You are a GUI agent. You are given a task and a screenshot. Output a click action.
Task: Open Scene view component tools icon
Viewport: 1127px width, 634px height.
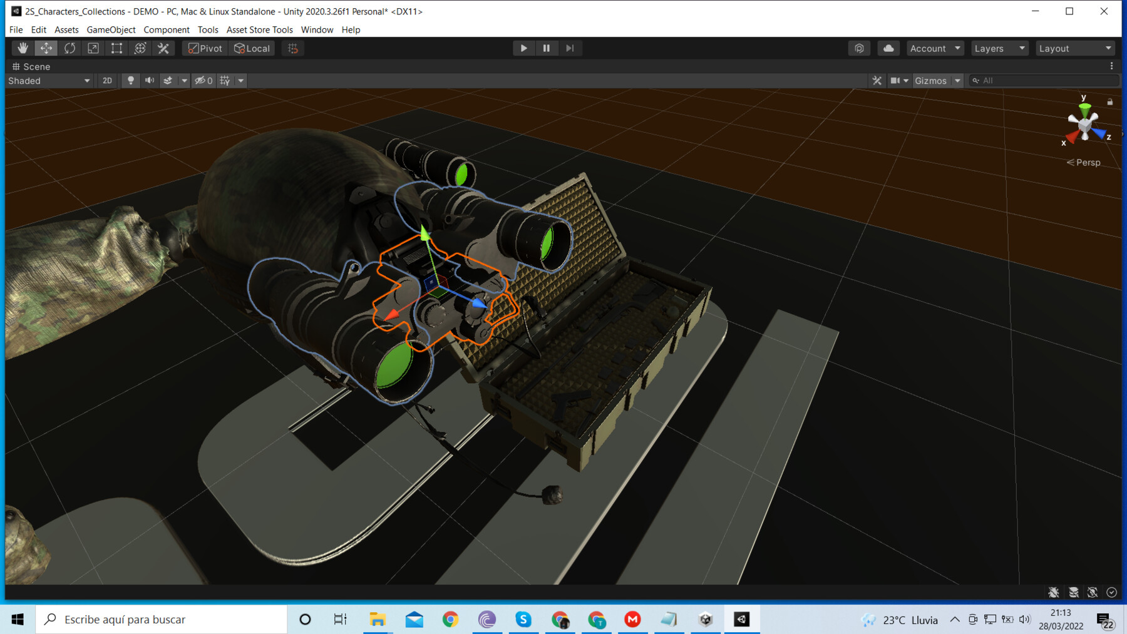point(877,81)
